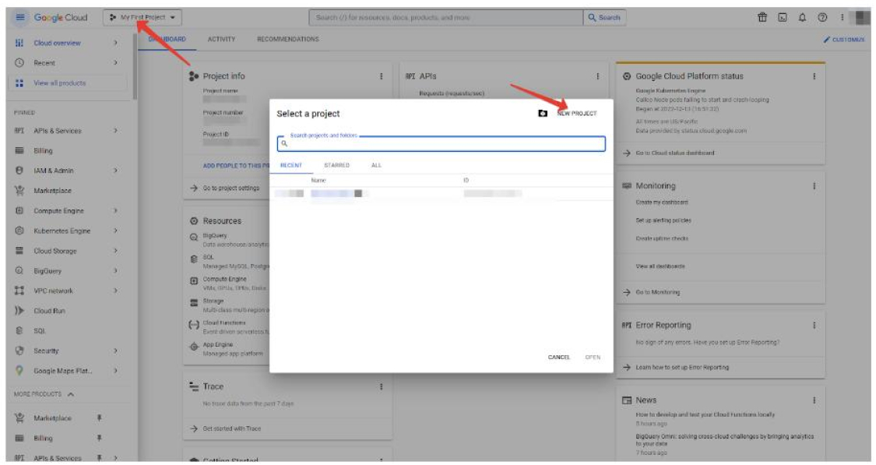Screen dimensions: 876x465
Task: Open the notifications bell
Action: 802,17
